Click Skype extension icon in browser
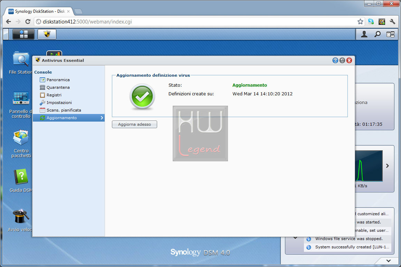This screenshot has width=401, height=267. coord(371,22)
